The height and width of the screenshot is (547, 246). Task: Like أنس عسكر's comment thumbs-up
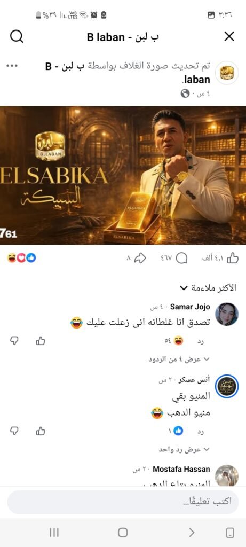click(41, 431)
